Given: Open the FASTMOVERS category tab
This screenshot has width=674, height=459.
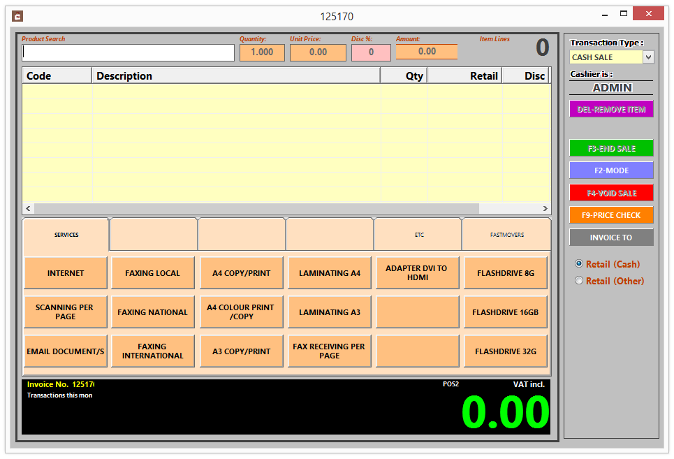Looking at the screenshot, I should click(505, 235).
